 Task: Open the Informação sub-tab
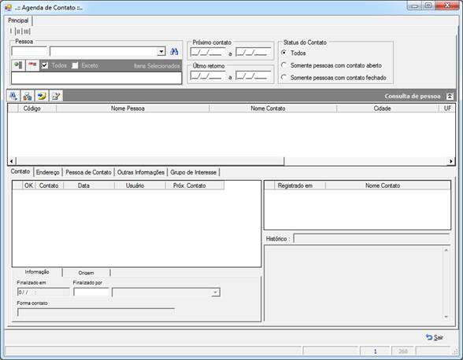point(37,272)
